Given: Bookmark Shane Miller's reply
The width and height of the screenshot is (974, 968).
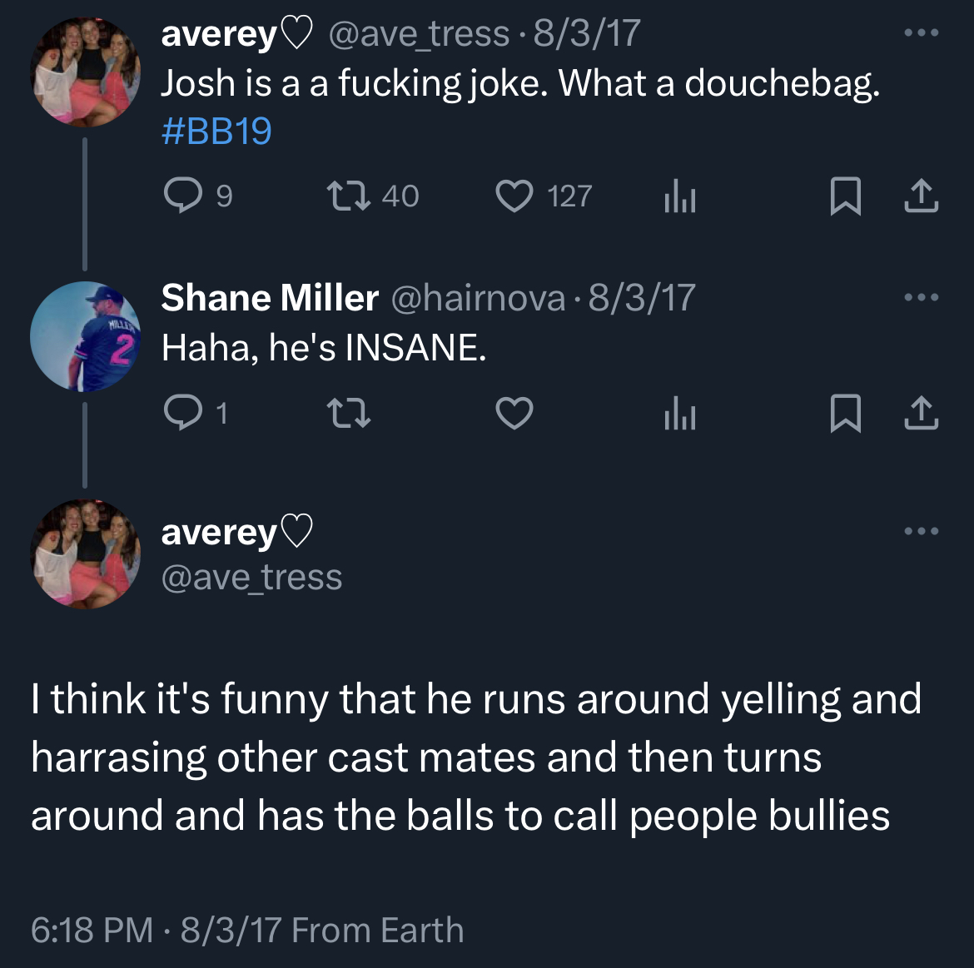Looking at the screenshot, I should pos(846,414).
